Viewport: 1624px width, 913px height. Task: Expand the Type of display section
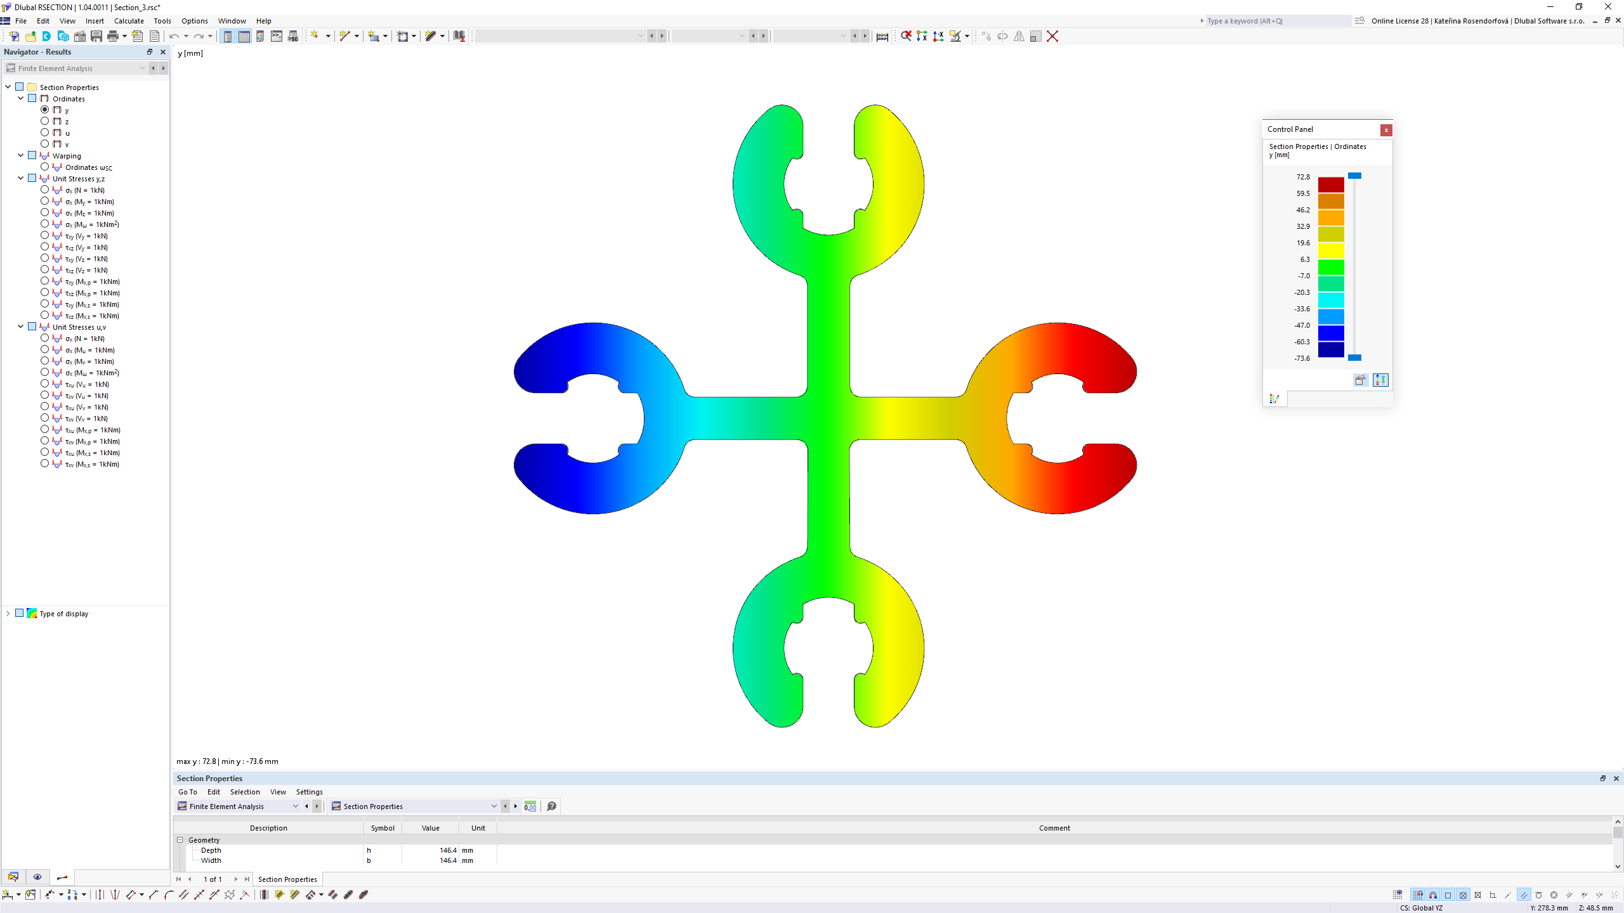9,613
